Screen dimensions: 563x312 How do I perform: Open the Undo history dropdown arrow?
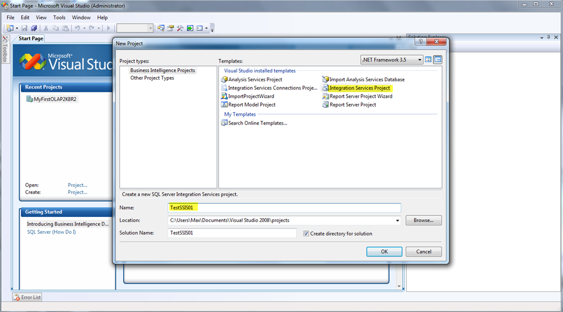coord(84,29)
